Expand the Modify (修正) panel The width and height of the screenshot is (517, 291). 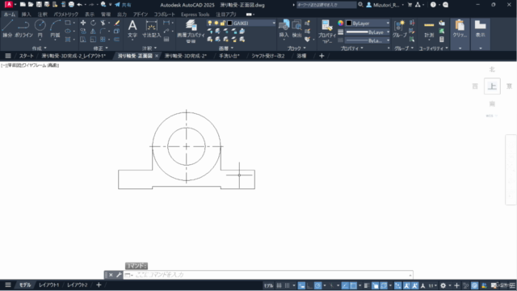(x=100, y=48)
